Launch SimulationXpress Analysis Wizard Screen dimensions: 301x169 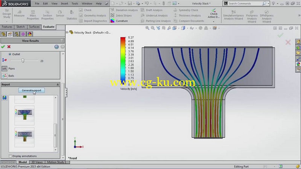[x=233, y=15]
